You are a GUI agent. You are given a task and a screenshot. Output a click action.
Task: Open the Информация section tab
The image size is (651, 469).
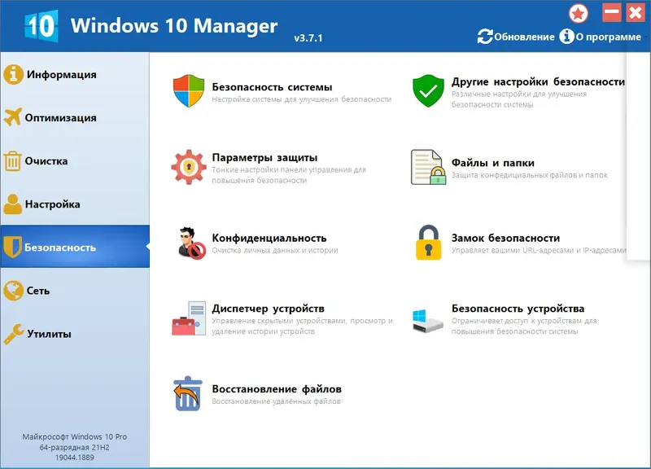(75, 75)
